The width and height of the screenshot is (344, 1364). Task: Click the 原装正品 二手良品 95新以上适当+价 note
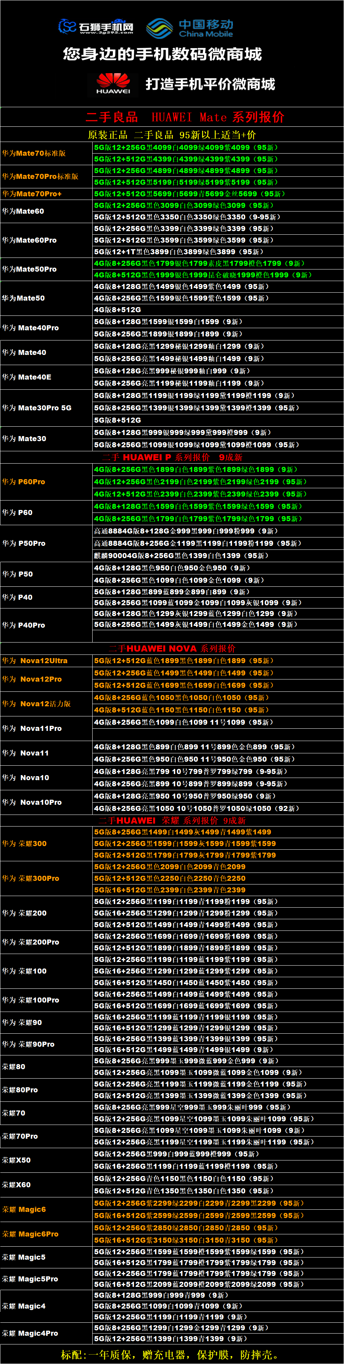pos(172,134)
